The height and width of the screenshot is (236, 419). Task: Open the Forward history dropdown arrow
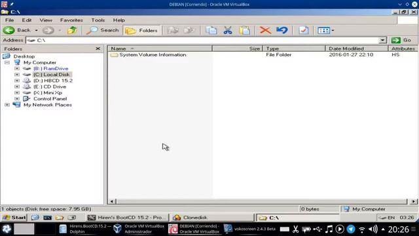(x=60, y=30)
